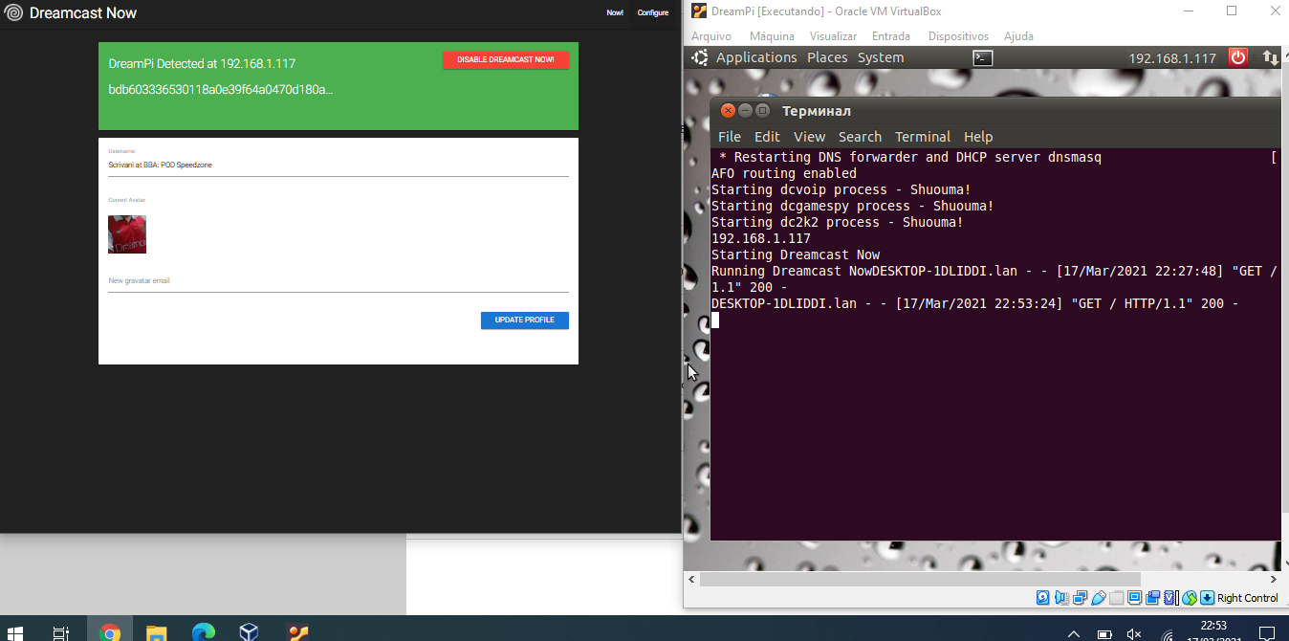Image resolution: width=1289 pixels, height=641 pixels.
Task: Open Task View on taskbar
Action: click(61, 633)
